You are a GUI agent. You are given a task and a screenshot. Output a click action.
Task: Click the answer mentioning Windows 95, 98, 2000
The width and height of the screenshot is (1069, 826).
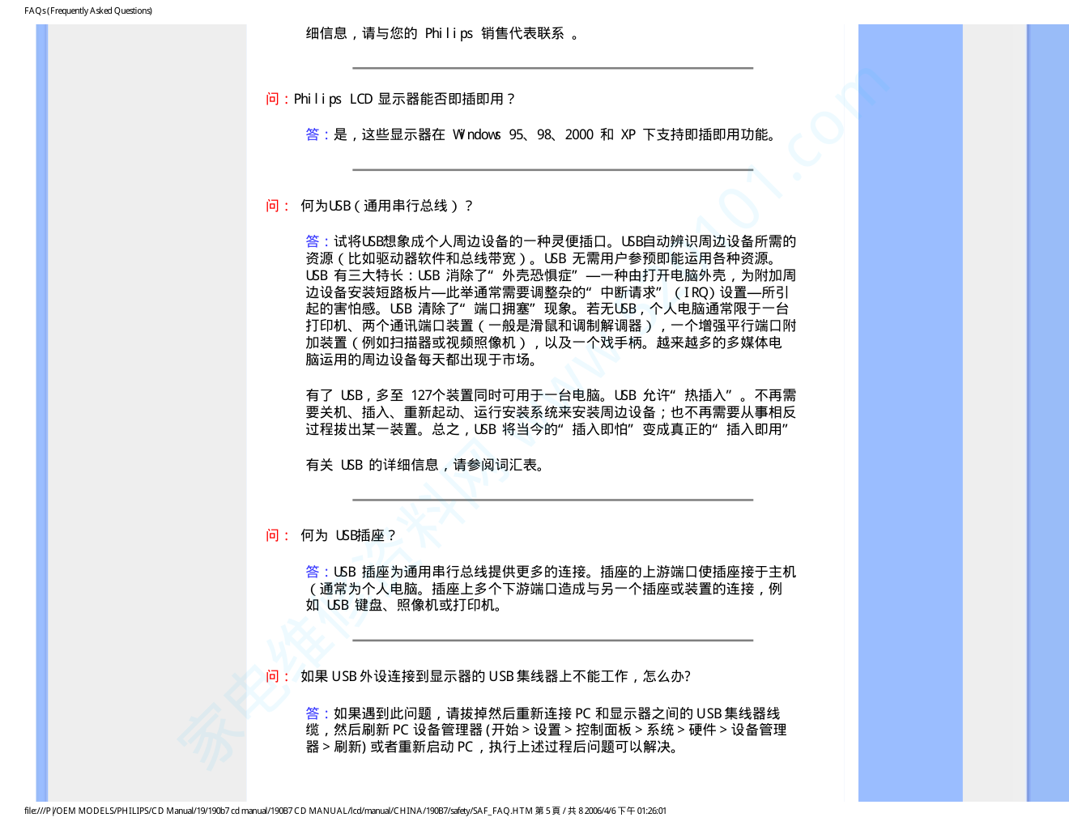(556, 134)
